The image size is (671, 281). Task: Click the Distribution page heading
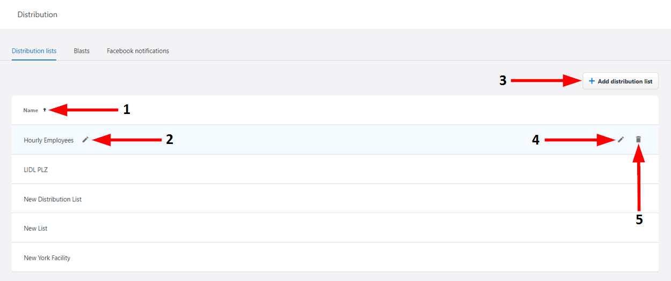point(38,14)
